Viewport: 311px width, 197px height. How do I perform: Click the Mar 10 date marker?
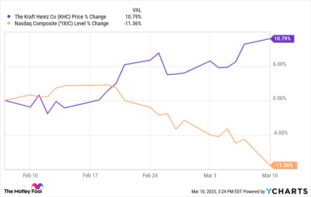[270, 176]
